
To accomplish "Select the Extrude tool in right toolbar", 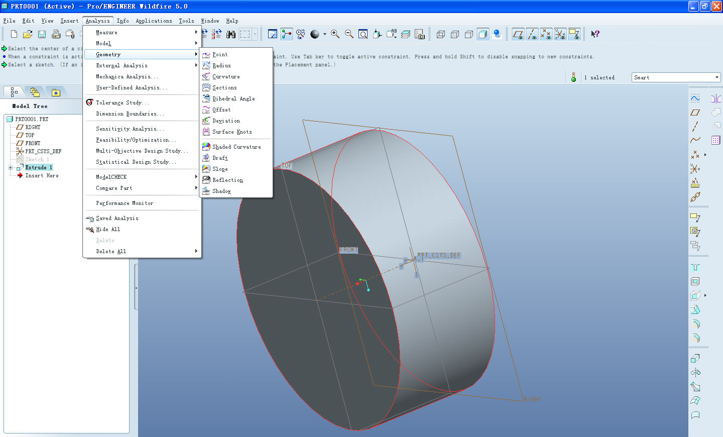I will [695, 358].
